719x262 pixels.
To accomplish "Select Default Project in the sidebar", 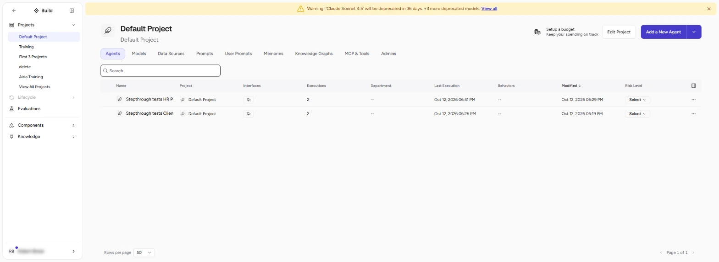I will (x=44, y=37).
